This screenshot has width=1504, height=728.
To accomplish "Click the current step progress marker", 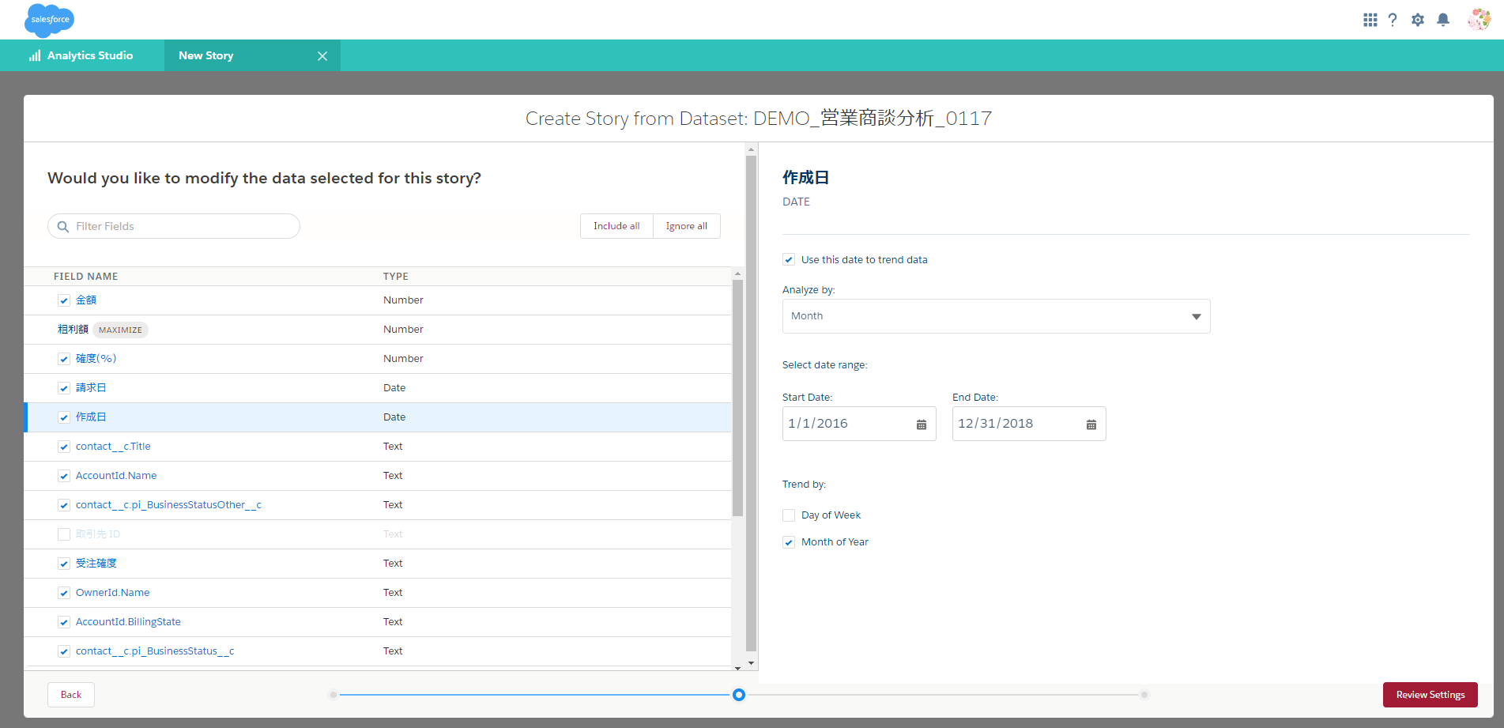I will click(738, 695).
